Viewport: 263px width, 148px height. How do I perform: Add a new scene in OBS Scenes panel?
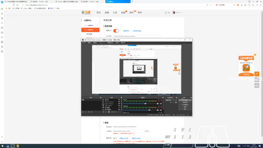(x=83, y=112)
